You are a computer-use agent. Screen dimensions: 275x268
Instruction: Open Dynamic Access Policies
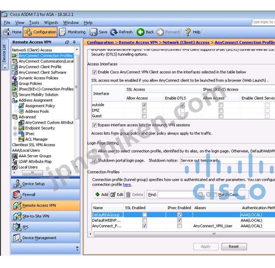click(x=38, y=78)
